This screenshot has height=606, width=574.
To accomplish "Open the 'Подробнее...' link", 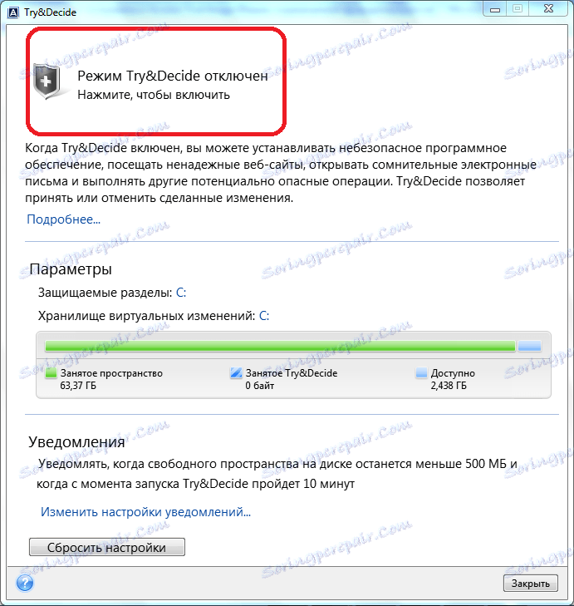I will (63, 219).
